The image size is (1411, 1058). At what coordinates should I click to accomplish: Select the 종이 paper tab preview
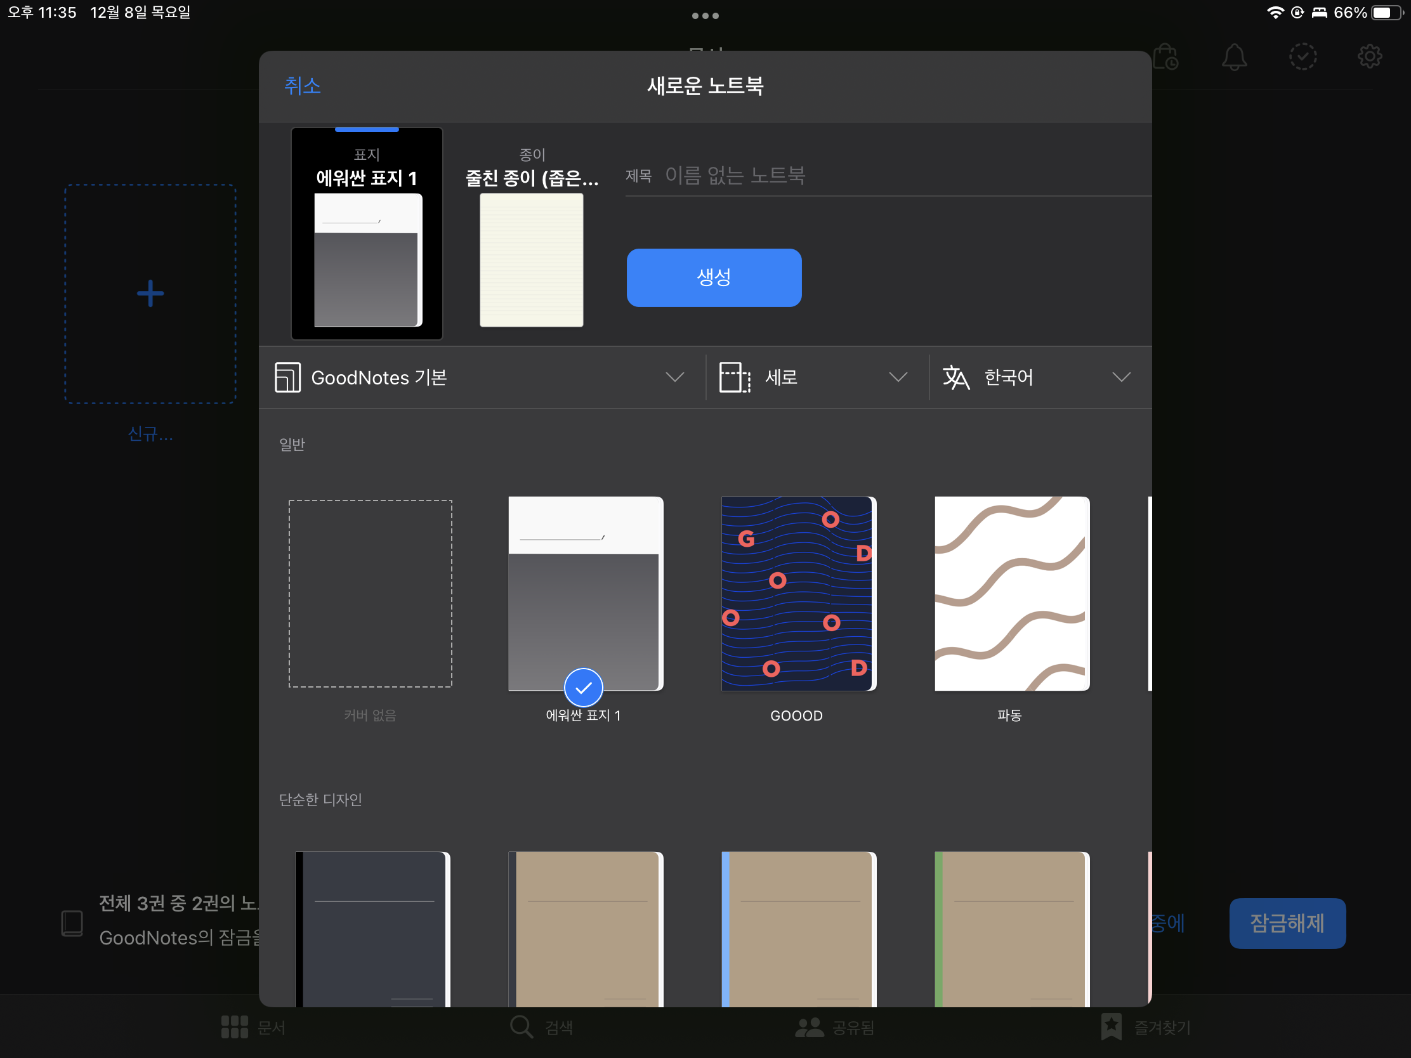[x=532, y=237]
